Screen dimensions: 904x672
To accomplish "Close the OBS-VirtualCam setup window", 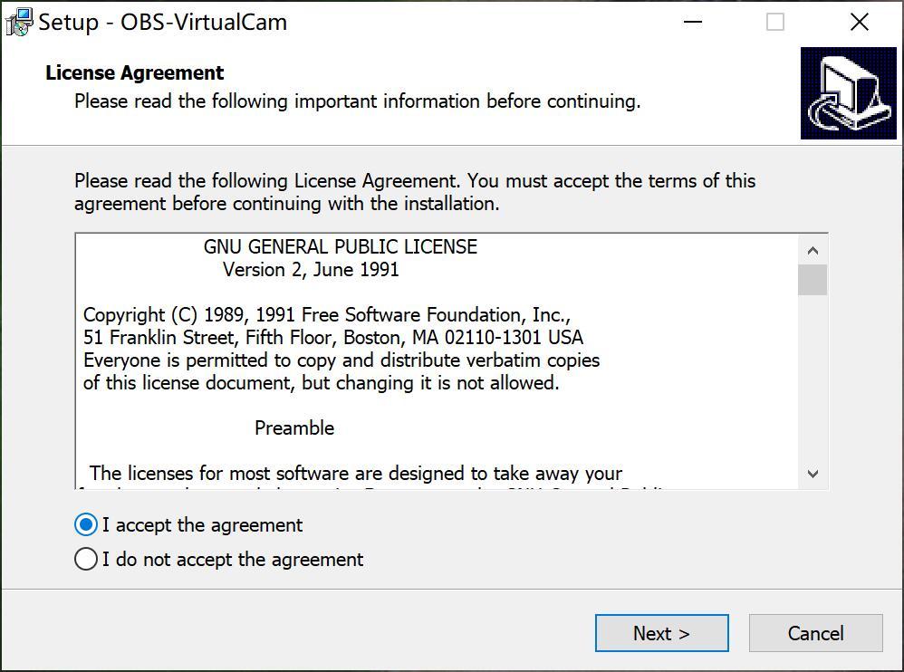I will coord(859,22).
